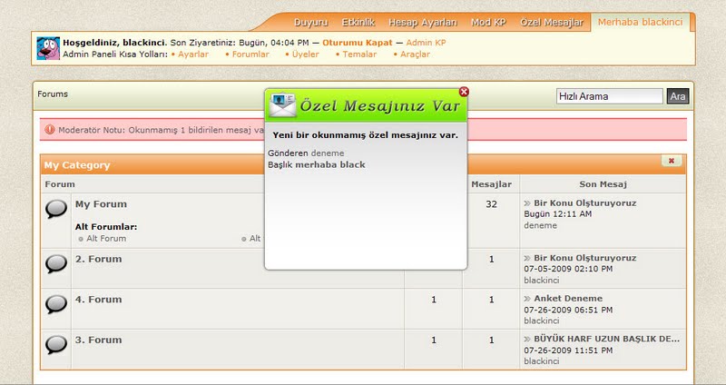The image size is (726, 385).
Task: Click the moderator note warning icon
Action: coord(49,130)
